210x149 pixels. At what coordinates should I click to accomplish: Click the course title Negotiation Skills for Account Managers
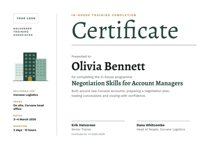[x=127, y=83]
